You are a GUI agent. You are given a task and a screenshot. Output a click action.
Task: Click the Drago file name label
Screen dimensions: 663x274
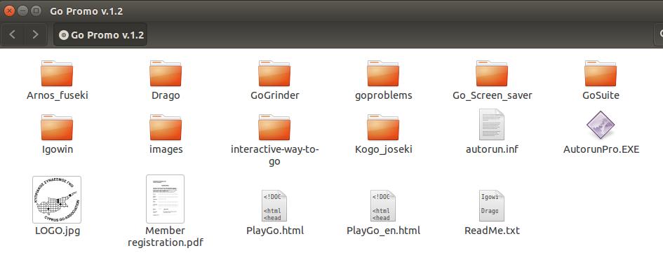(166, 95)
